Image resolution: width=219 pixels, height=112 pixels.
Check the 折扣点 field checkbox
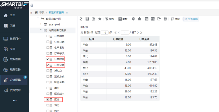(48, 71)
